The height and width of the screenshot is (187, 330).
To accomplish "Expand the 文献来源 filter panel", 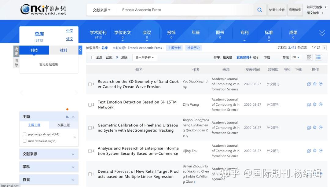I will click(49, 154).
